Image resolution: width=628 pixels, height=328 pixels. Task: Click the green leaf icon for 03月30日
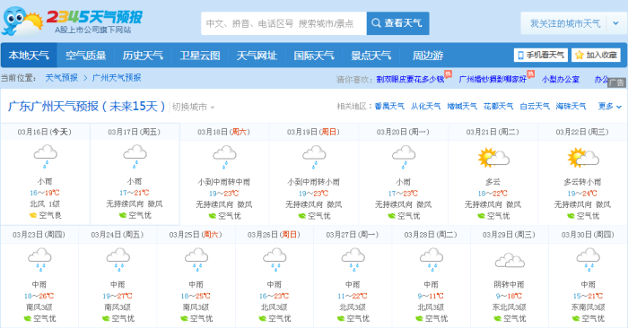pos(576,318)
